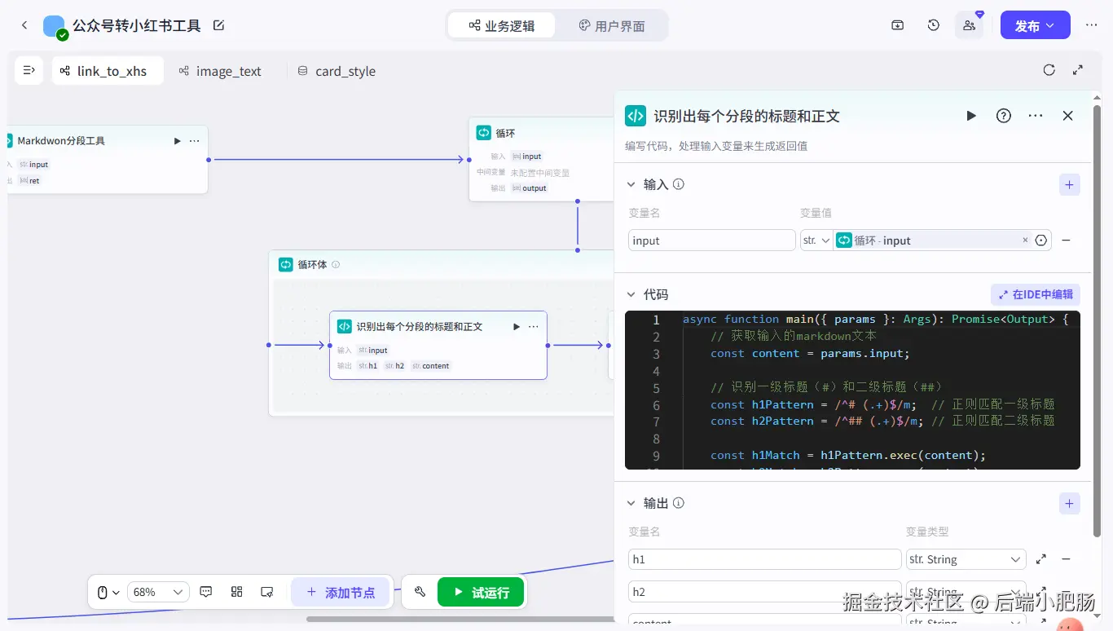Open collaborators people icon
Screen dimensions: 1113x631
tap(969, 25)
